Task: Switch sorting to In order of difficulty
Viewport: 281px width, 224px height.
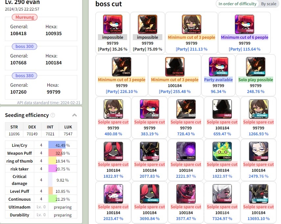Action: 237,4
